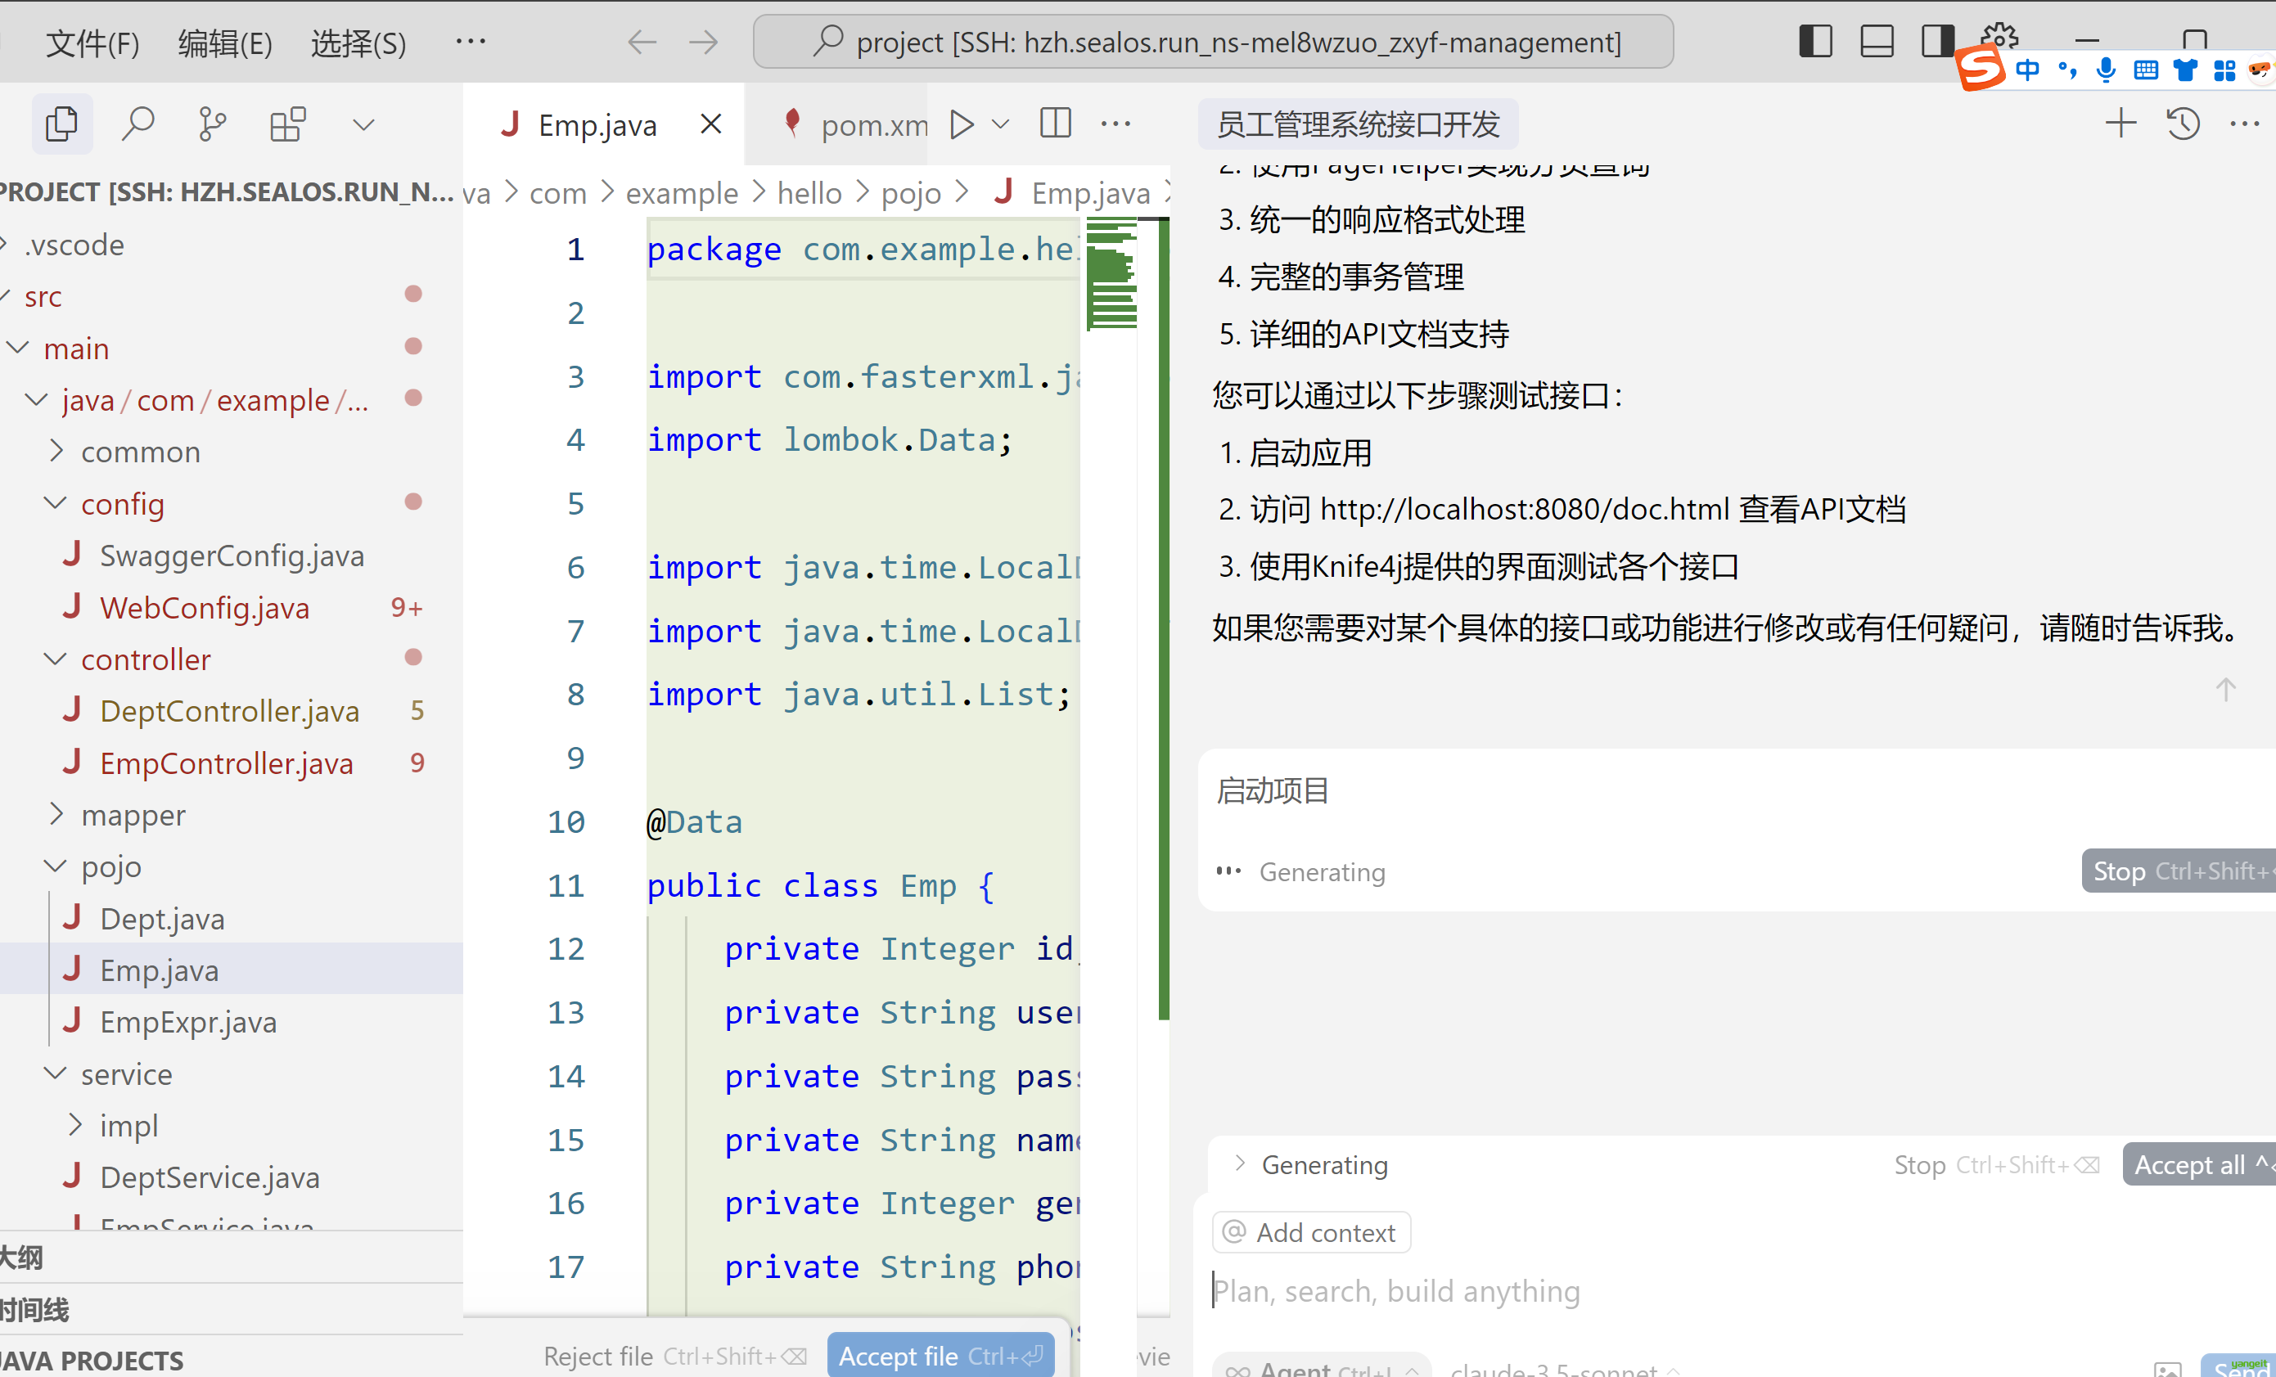
Task: Expand the mapper folder
Action: click(56, 815)
